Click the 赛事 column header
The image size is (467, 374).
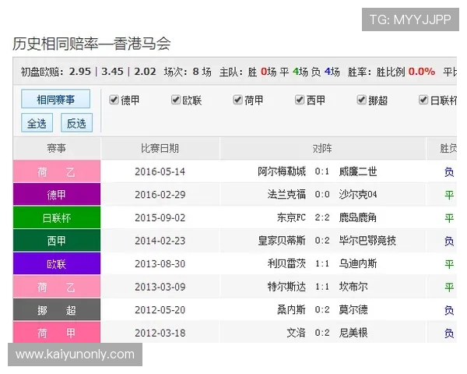coord(57,148)
